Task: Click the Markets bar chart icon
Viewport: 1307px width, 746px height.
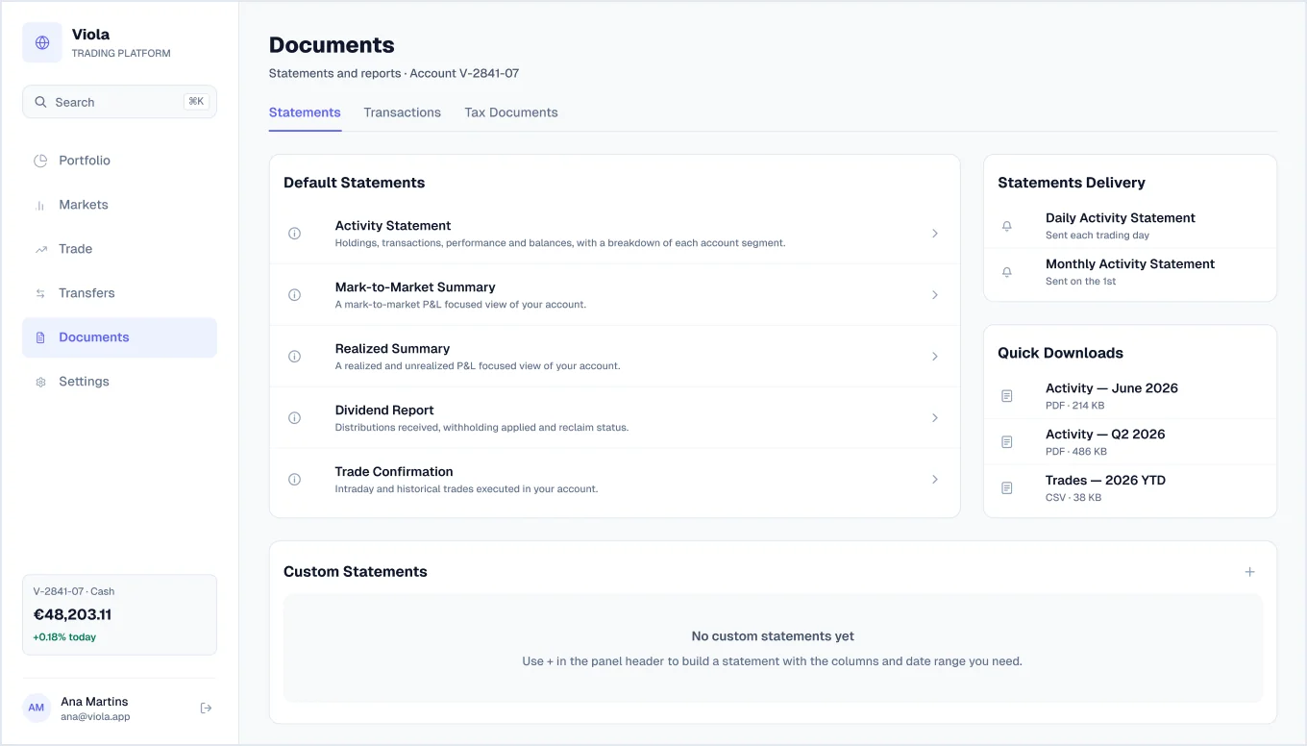Action: (40, 205)
